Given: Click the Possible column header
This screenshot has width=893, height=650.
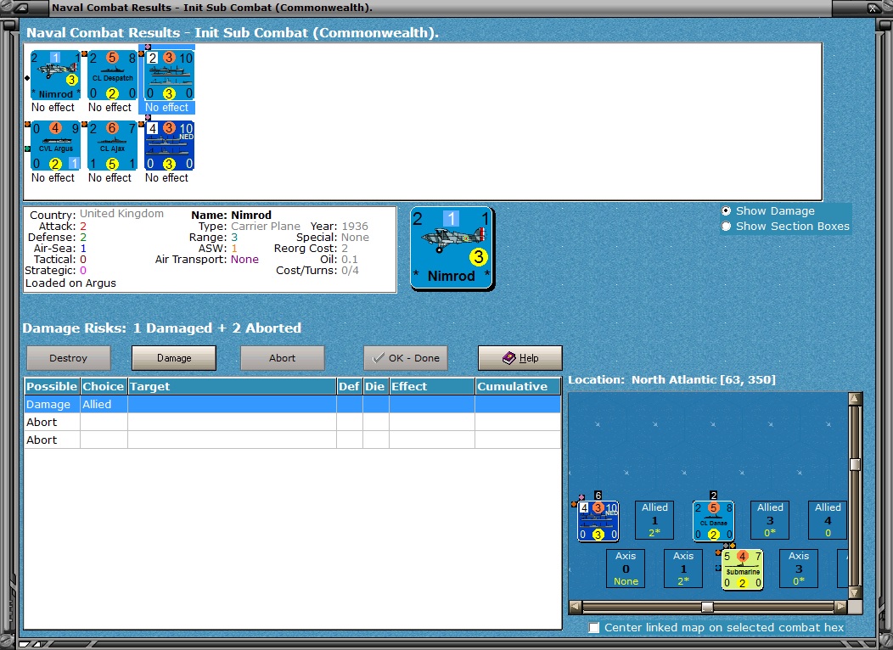Looking at the screenshot, I should (52, 386).
